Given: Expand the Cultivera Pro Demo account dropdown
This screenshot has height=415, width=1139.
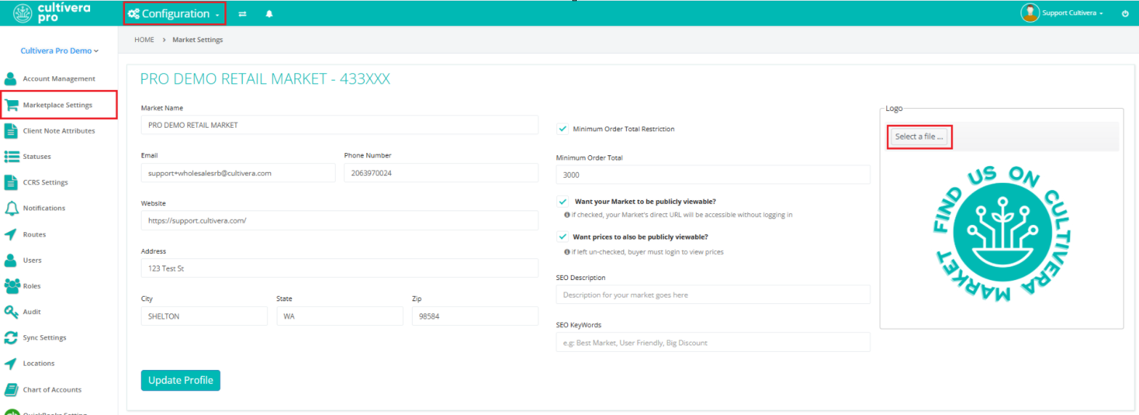Looking at the screenshot, I should pyautogui.click(x=60, y=51).
